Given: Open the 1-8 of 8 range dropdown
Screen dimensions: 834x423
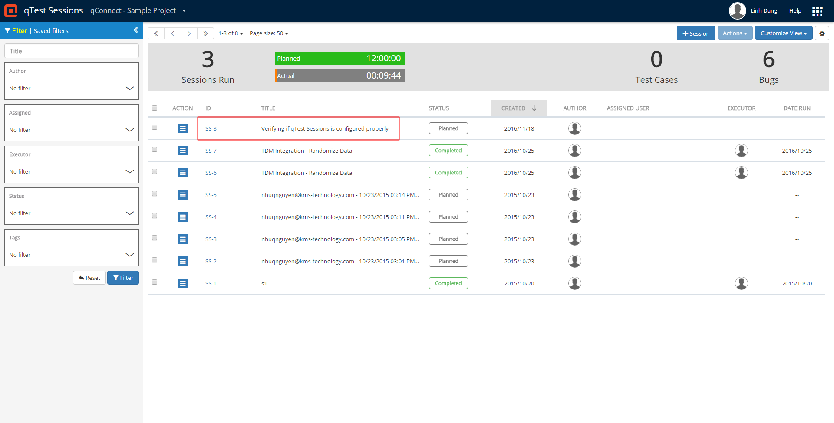Looking at the screenshot, I should point(231,33).
